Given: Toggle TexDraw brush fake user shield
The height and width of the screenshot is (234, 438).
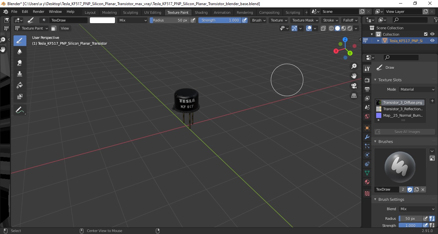Looking at the screenshot, I should (410, 189).
